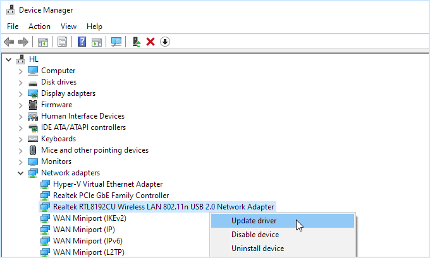Click the Disable device down-arrow icon
430x258 pixels.
click(165, 42)
